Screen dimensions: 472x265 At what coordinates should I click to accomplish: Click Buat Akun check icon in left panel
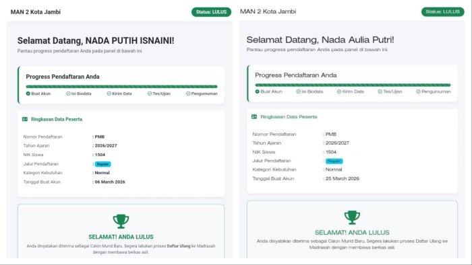pos(28,93)
